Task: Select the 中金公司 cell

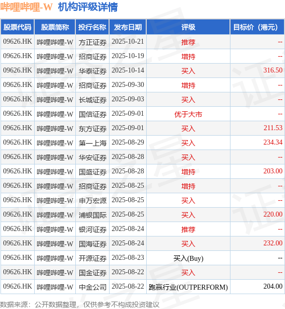Action: [x=93, y=287]
